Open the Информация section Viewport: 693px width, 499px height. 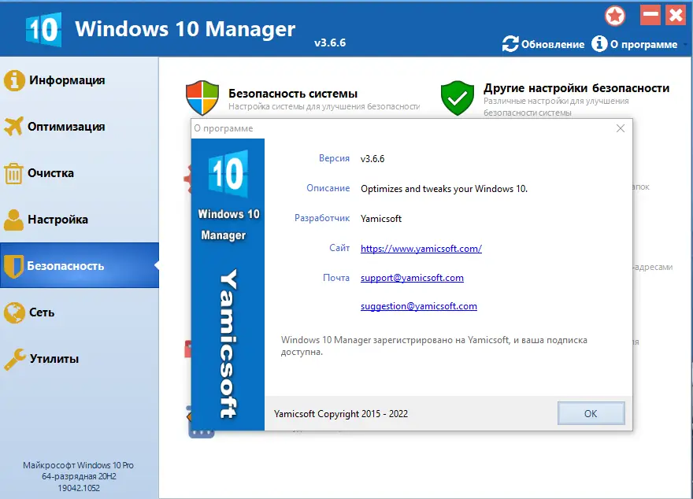(x=80, y=80)
